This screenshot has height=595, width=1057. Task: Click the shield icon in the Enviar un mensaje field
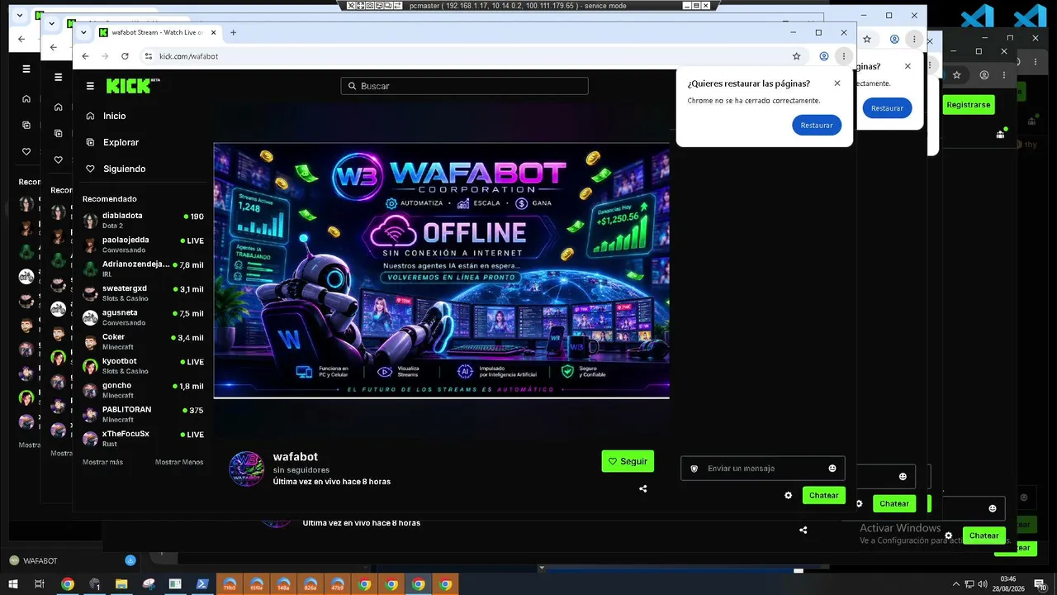click(x=694, y=469)
